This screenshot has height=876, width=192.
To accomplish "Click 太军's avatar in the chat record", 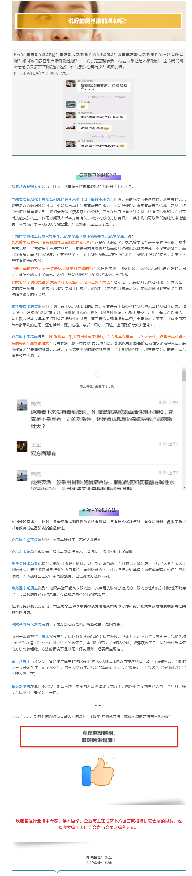I will (22, 446).
